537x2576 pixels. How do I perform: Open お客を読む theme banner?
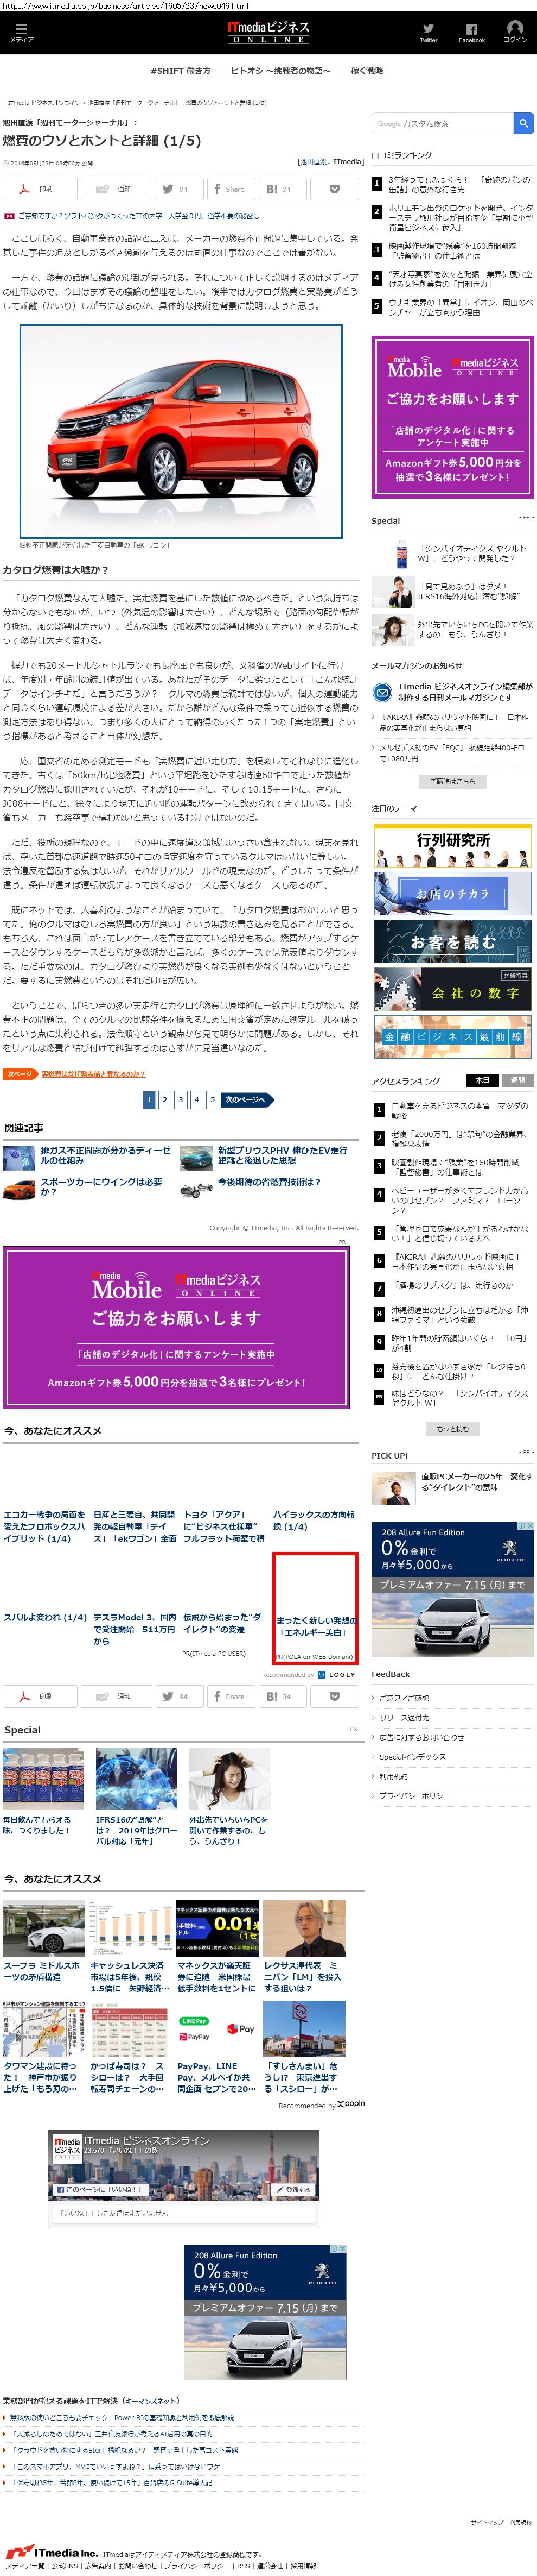(x=452, y=942)
